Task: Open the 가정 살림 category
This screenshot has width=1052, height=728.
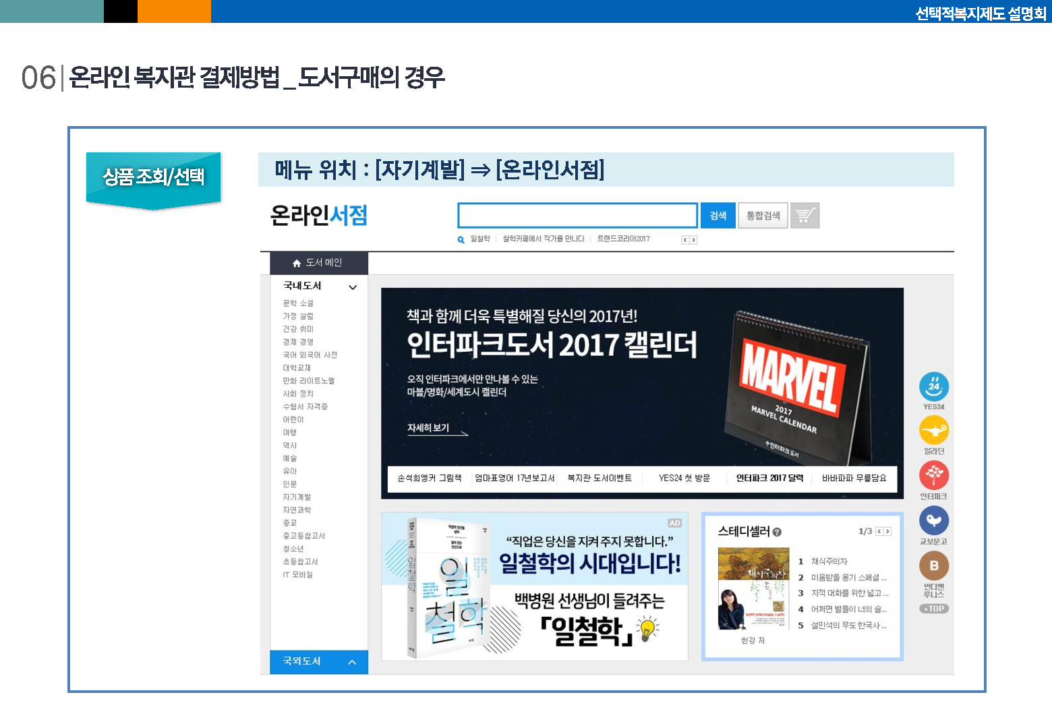Action: coord(298,316)
